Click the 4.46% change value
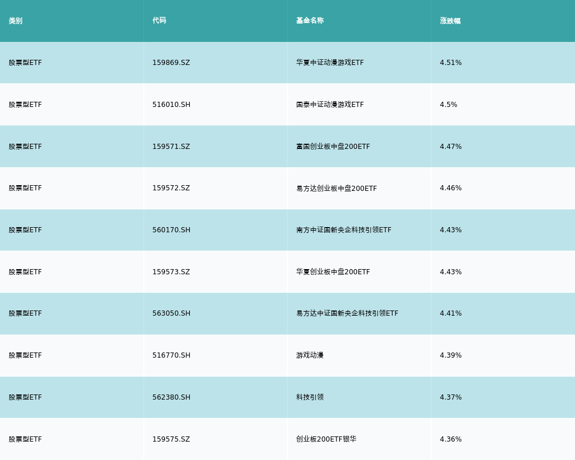 coord(451,188)
